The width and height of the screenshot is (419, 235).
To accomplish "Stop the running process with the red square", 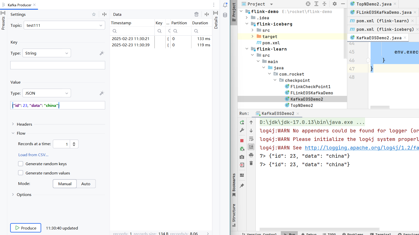I will coord(242,141).
